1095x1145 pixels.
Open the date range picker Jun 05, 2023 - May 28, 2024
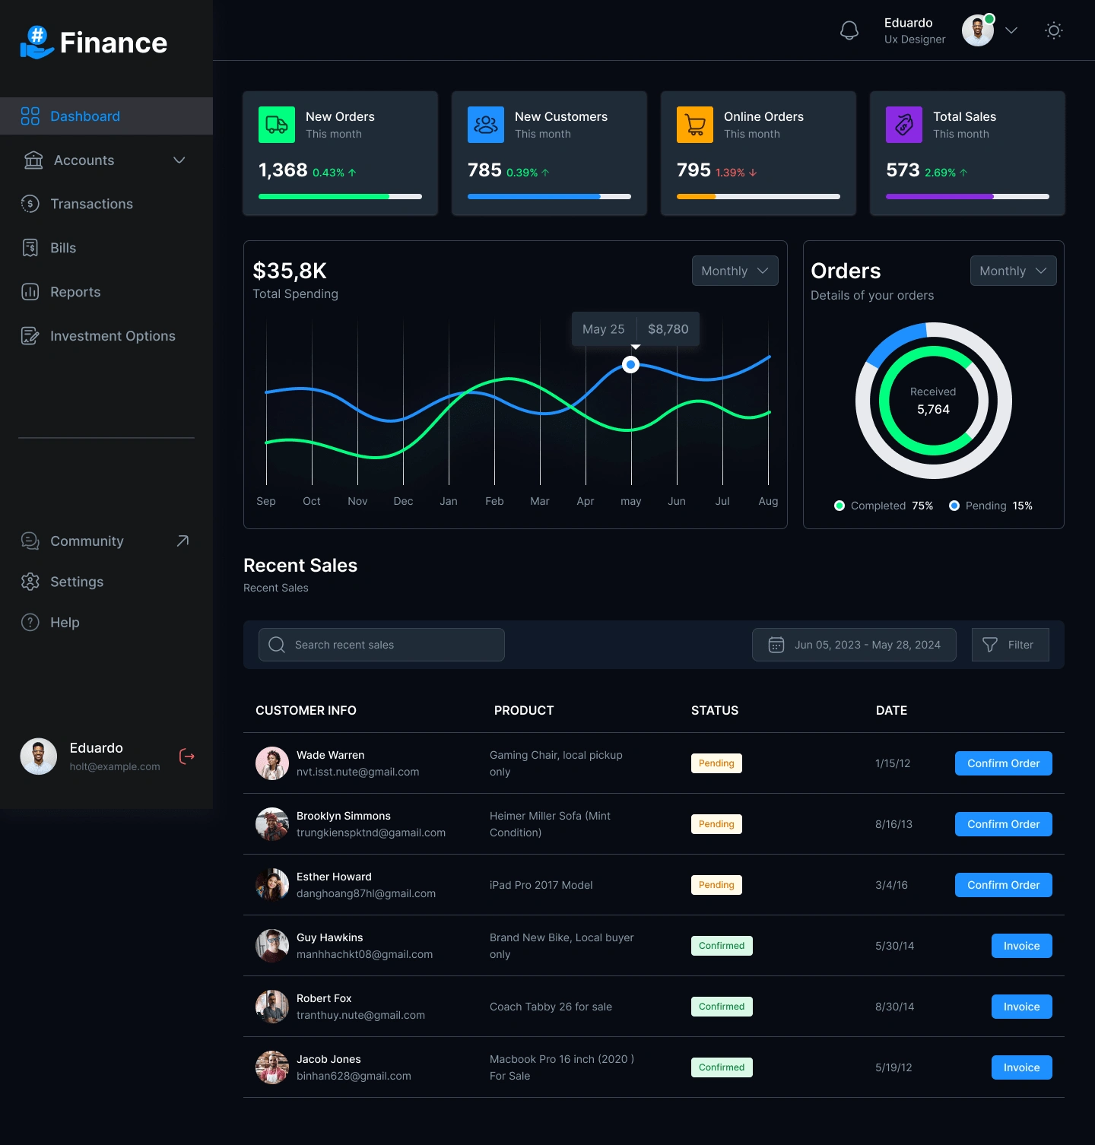[x=854, y=645]
